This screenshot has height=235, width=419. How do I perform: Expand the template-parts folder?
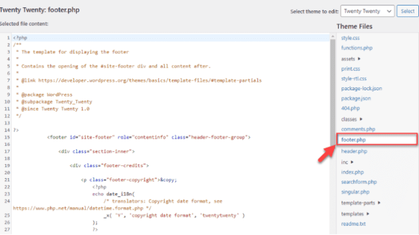pyautogui.click(x=361, y=203)
